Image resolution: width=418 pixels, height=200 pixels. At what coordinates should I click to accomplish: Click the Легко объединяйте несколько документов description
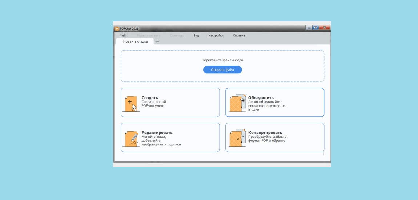click(x=267, y=105)
